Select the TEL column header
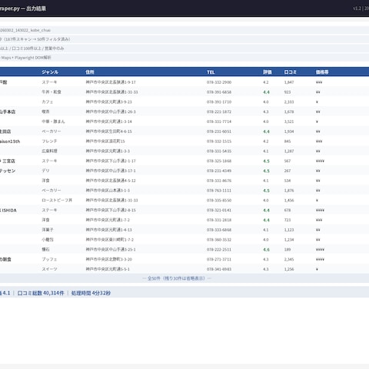The image size is (369, 369). click(x=211, y=72)
